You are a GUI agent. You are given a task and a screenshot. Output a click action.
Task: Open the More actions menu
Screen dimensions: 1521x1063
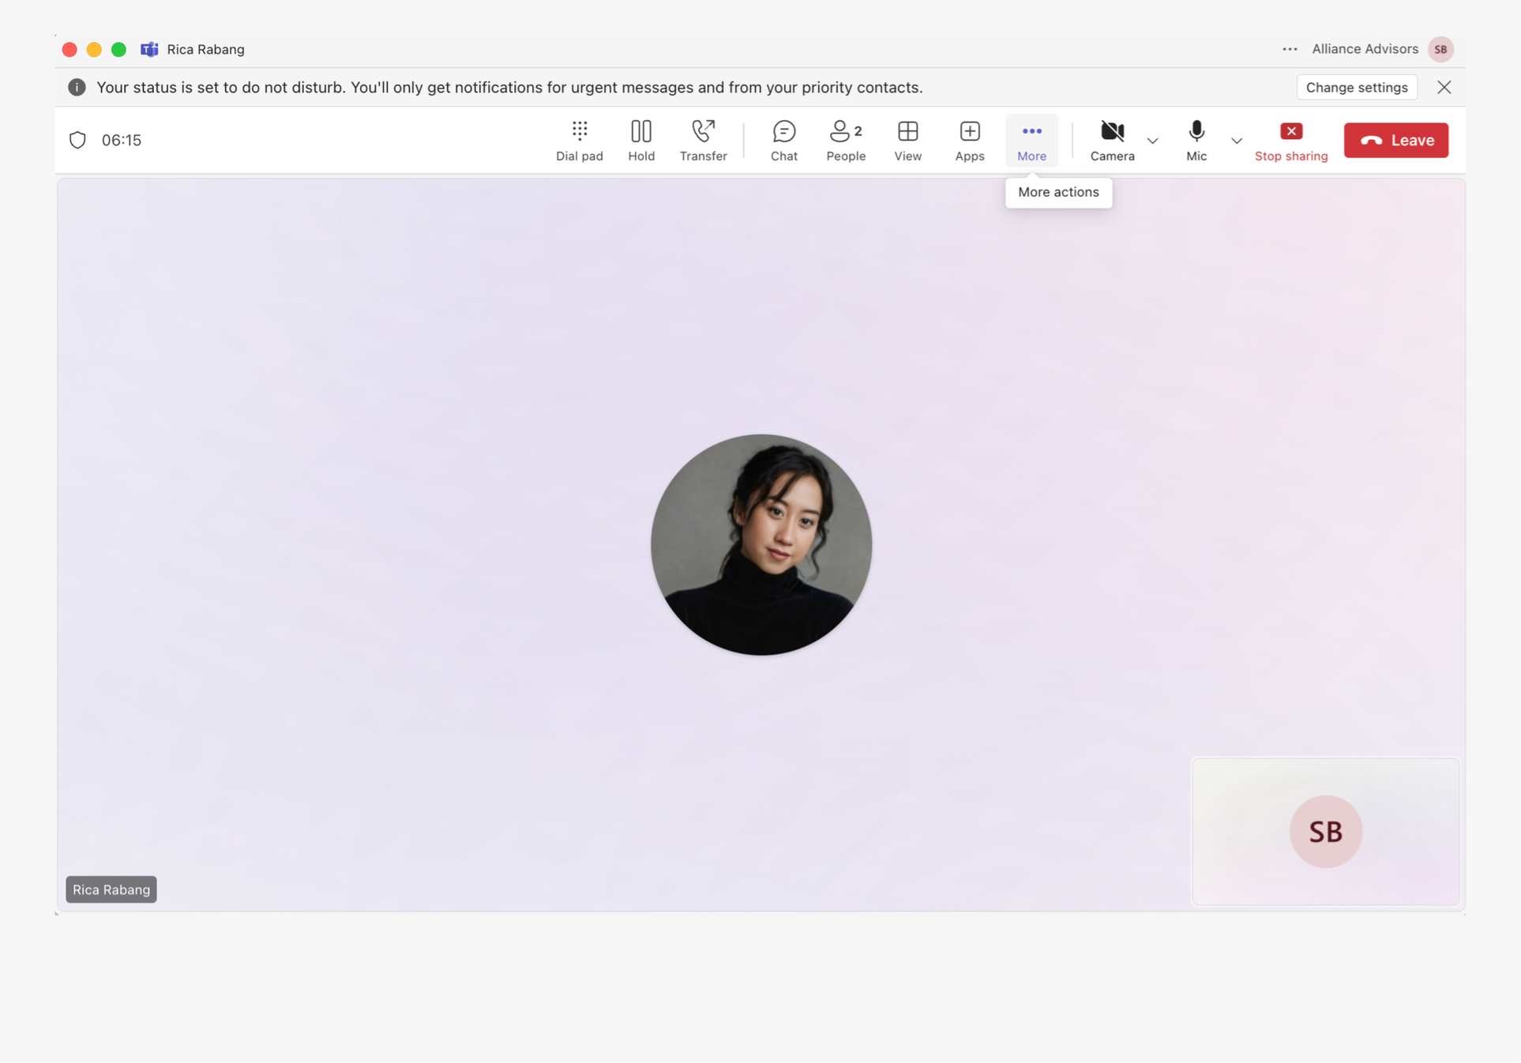tap(1031, 140)
